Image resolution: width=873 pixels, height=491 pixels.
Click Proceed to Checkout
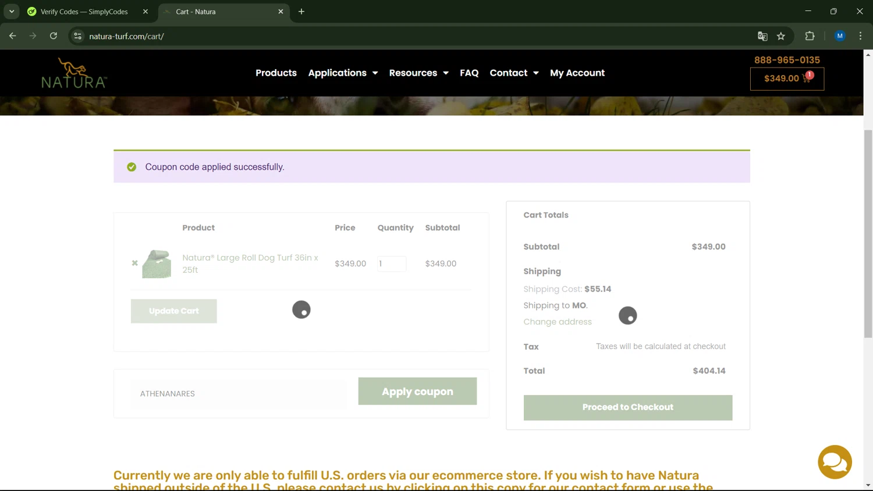click(x=628, y=407)
